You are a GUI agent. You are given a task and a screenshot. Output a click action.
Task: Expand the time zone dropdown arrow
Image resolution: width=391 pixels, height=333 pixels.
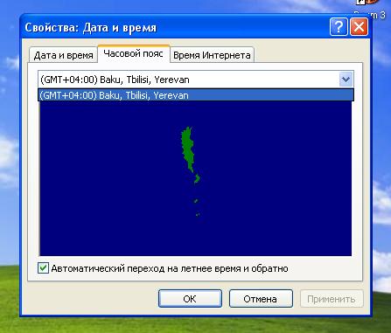pos(346,80)
